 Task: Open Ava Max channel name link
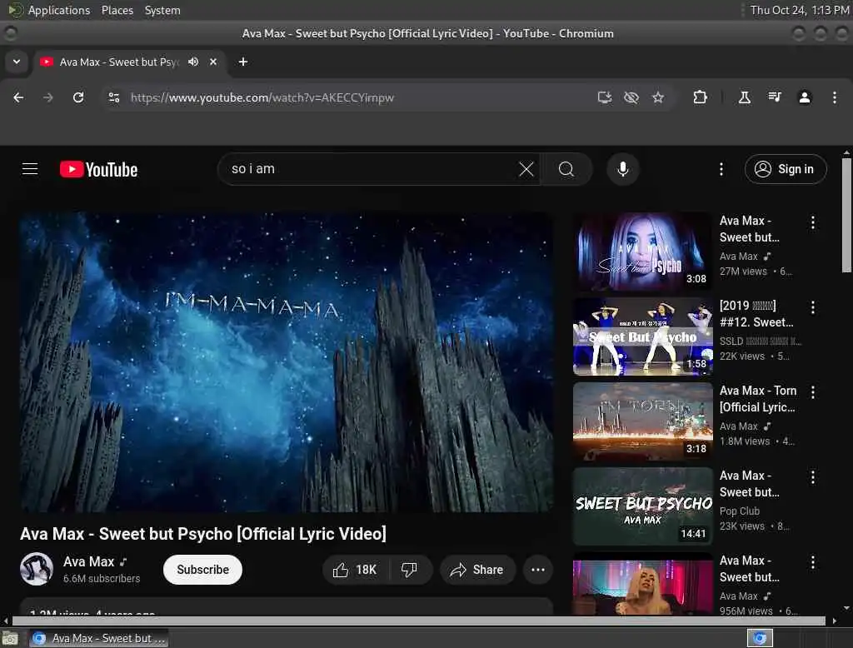coord(88,561)
